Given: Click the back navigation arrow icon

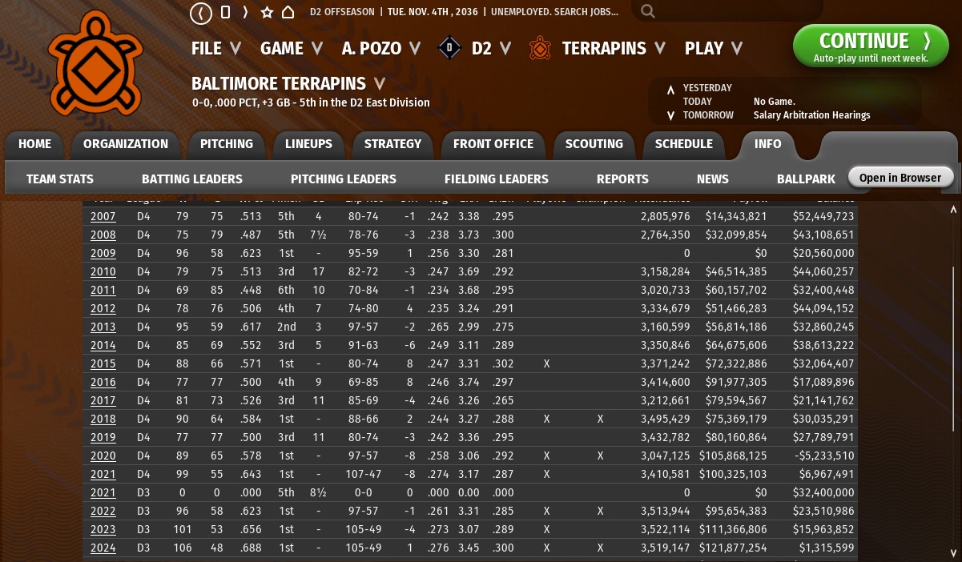Looking at the screenshot, I should pyautogui.click(x=201, y=13).
